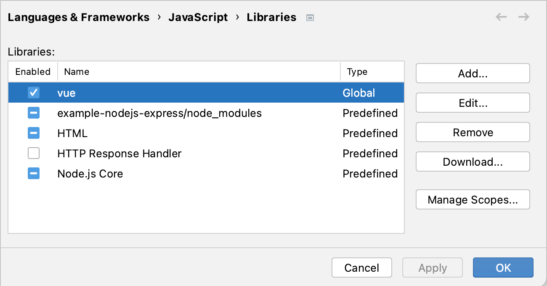Remove the selected library
The width and height of the screenshot is (547, 286).
click(473, 132)
